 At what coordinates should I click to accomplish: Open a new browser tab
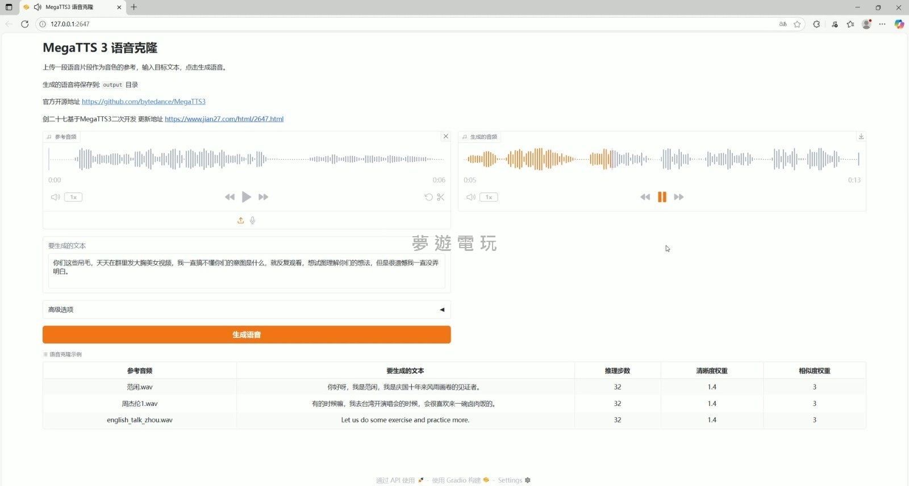tap(134, 7)
